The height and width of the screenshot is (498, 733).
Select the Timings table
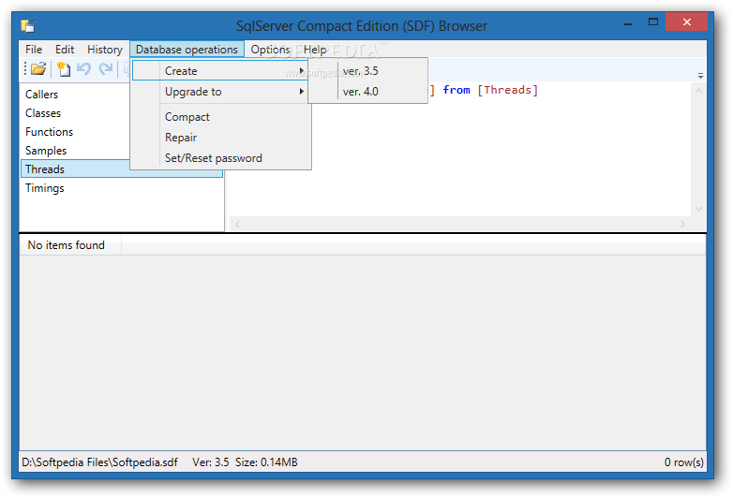click(122, 188)
